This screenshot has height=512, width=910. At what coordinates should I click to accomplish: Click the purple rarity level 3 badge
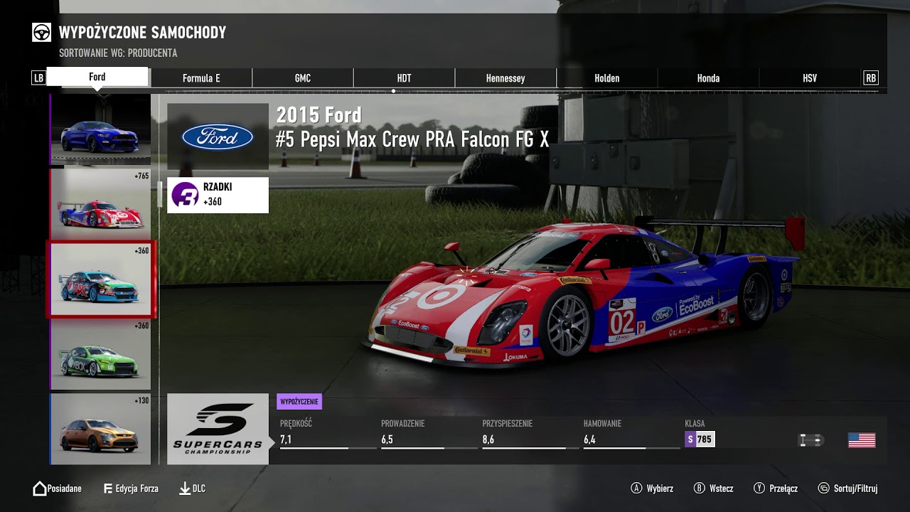pyautogui.click(x=185, y=195)
